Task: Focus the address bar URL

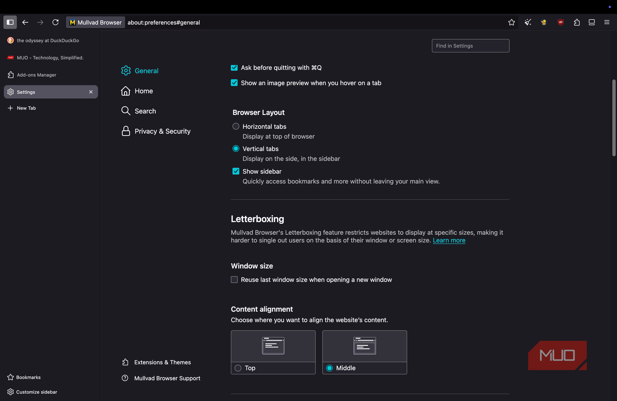Action: 164,22
